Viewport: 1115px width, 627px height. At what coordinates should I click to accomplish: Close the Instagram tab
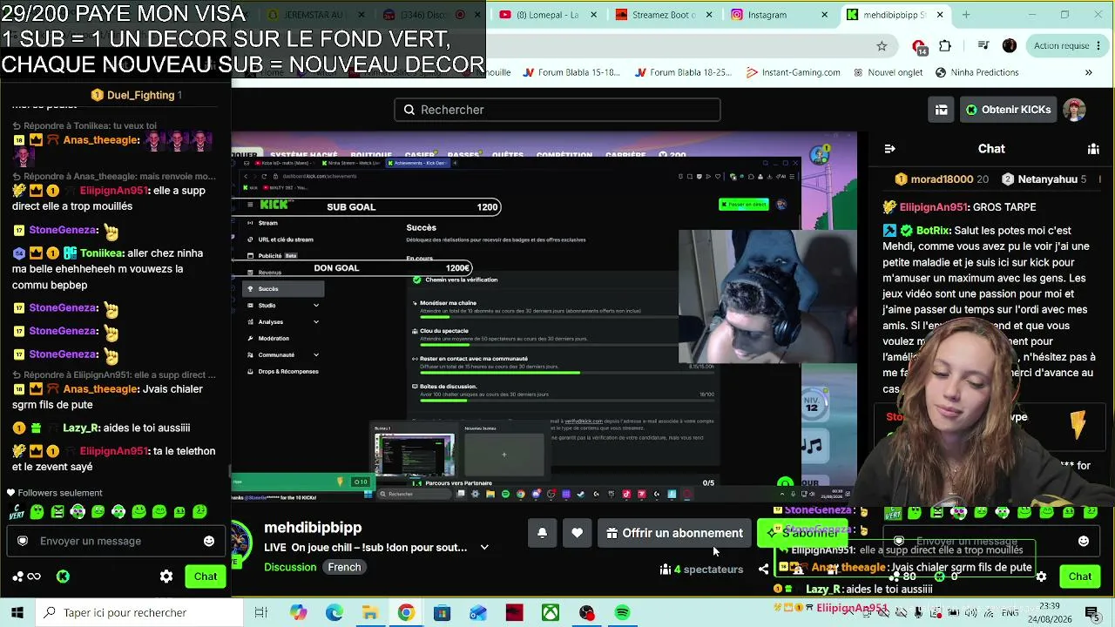824,15
